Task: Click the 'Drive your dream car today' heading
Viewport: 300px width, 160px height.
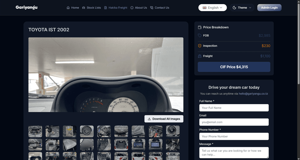Action: (234, 87)
